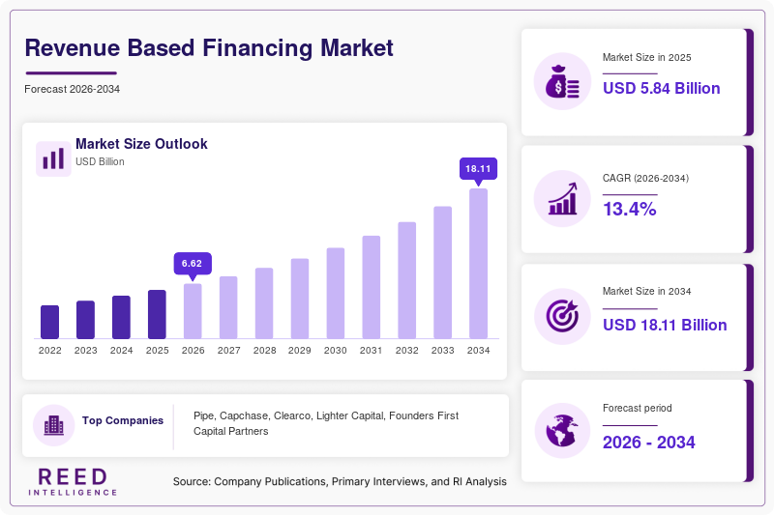Click the Forecast 2026-2034 subtitle
The image size is (774, 515).
[x=72, y=89]
